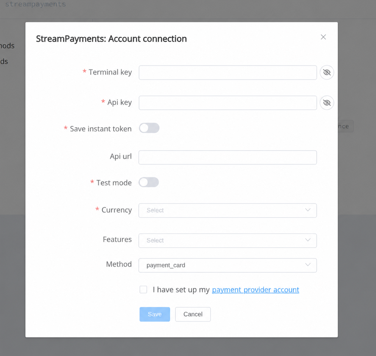Click the Save button
The width and height of the screenshot is (376, 356).
(155, 314)
